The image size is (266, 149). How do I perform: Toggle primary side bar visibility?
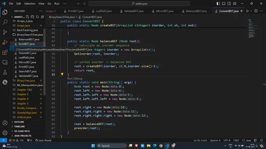coord(218,4)
